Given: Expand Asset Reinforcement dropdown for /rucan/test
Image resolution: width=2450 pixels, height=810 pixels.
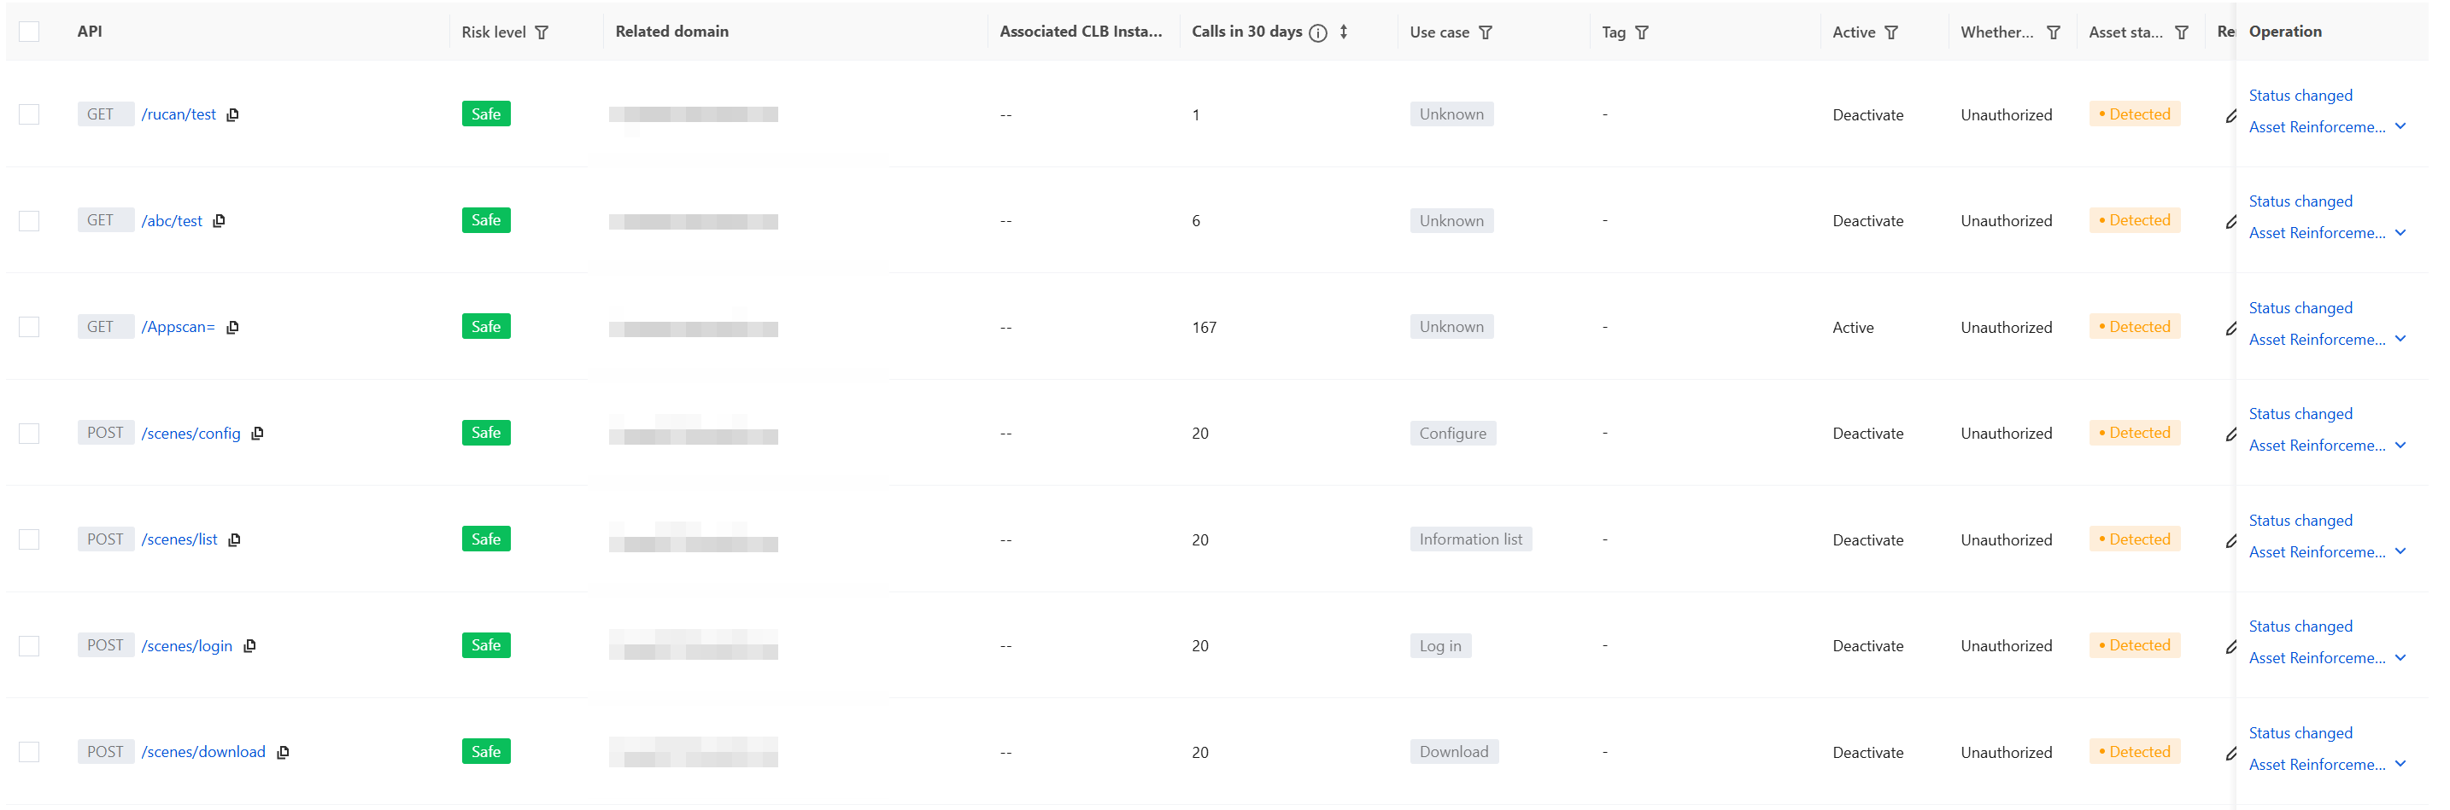Looking at the screenshot, I should 2400,127.
